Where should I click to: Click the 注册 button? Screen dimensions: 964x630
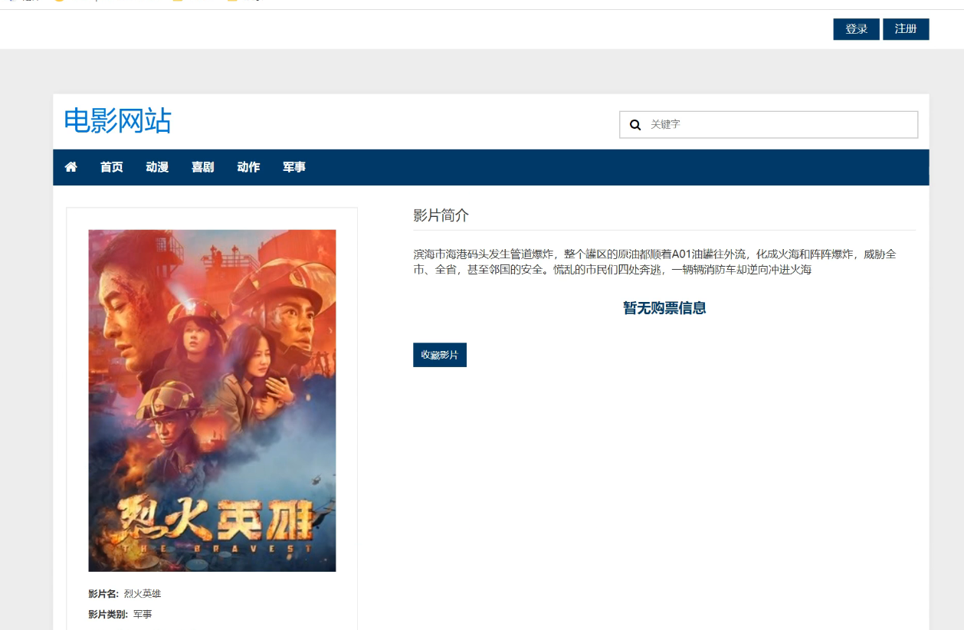click(906, 29)
